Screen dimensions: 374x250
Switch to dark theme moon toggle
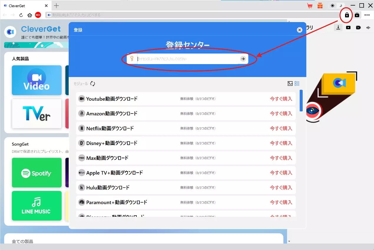[x=340, y=6]
